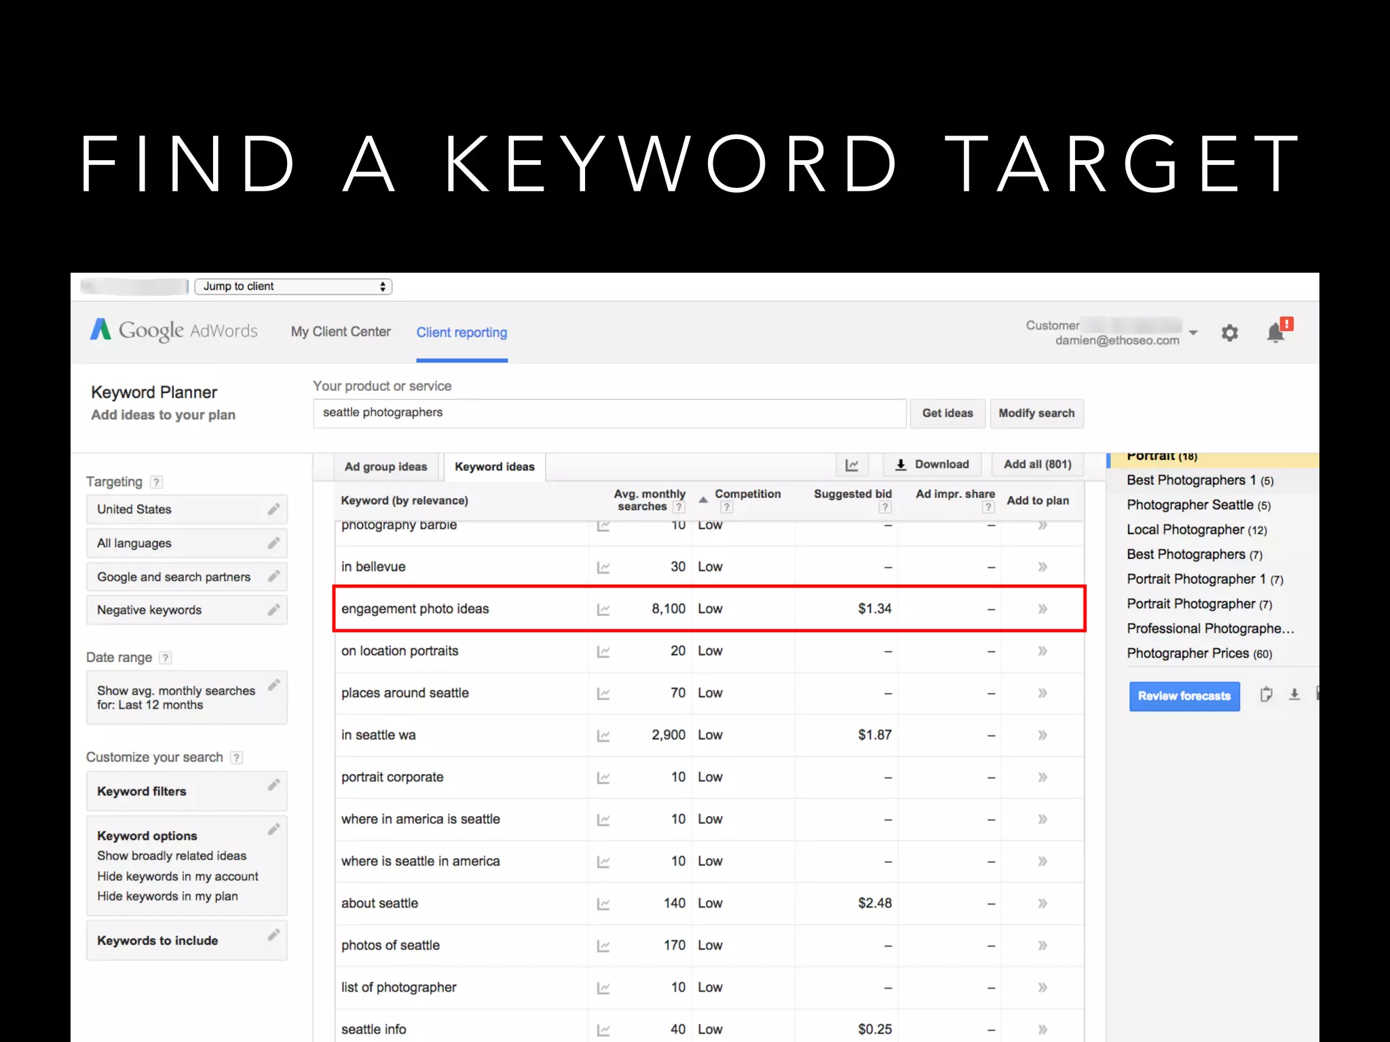Edit Negative keywords pencil icon
The width and height of the screenshot is (1390, 1042).
[x=274, y=610]
